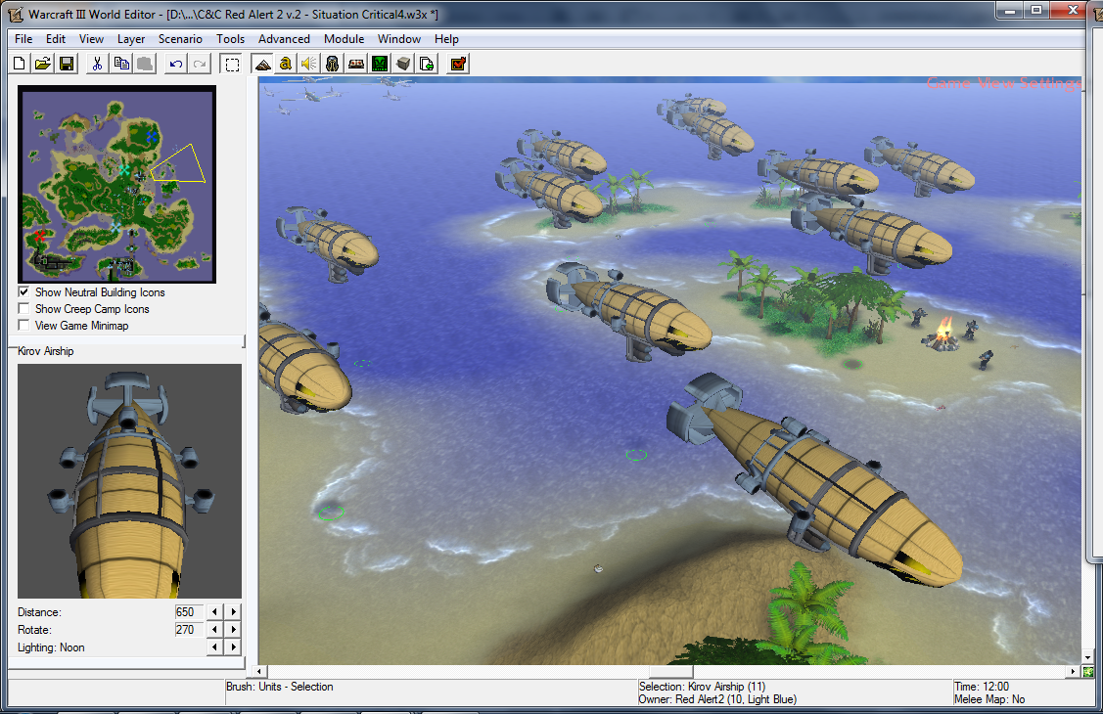Open the Trigger Editor icon
The width and height of the screenshot is (1103, 714).
285,64
